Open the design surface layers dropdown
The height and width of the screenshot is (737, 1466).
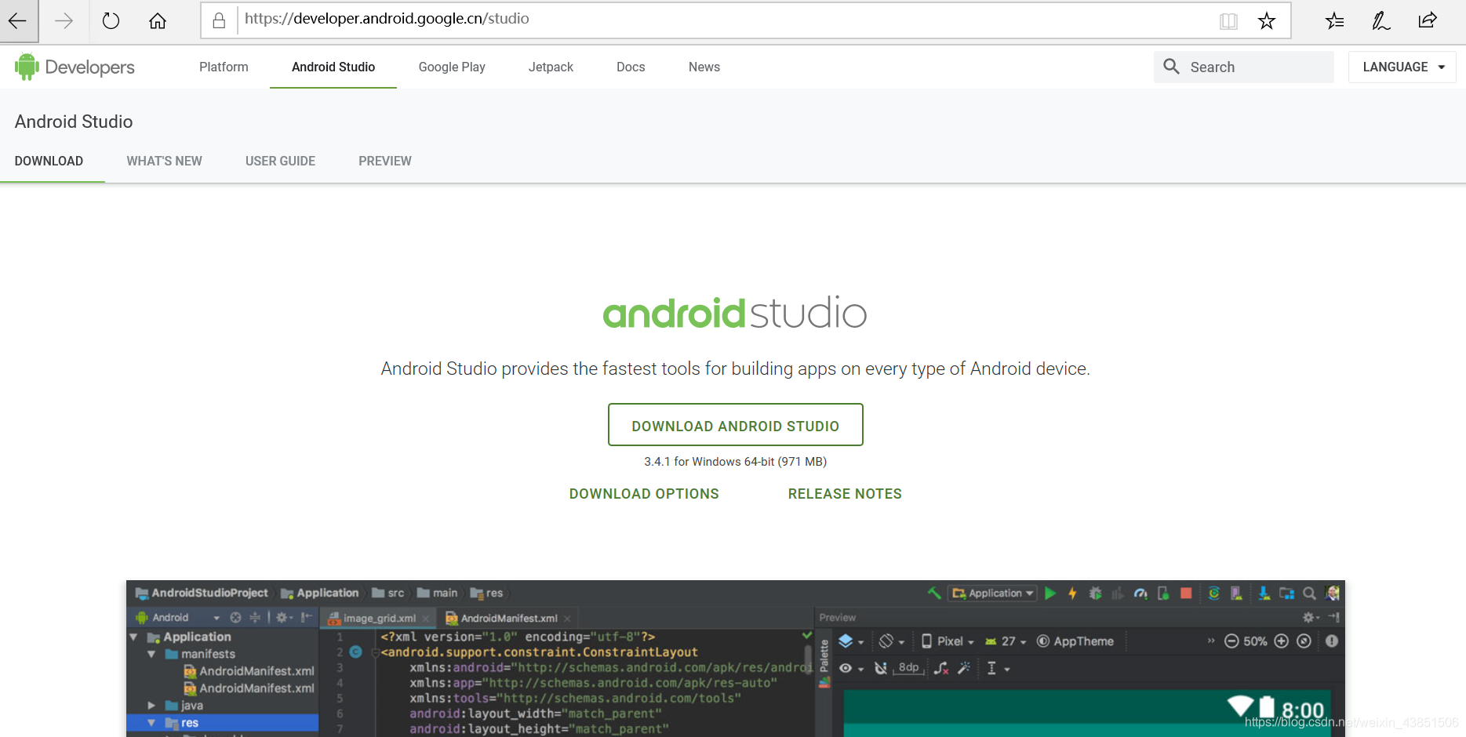pyautogui.click(x=850, y=641)
